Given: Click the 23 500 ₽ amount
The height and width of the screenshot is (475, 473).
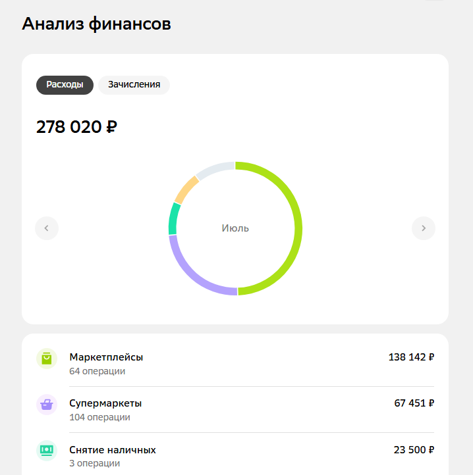Looking at the screenshot, I should pos(414,450).
